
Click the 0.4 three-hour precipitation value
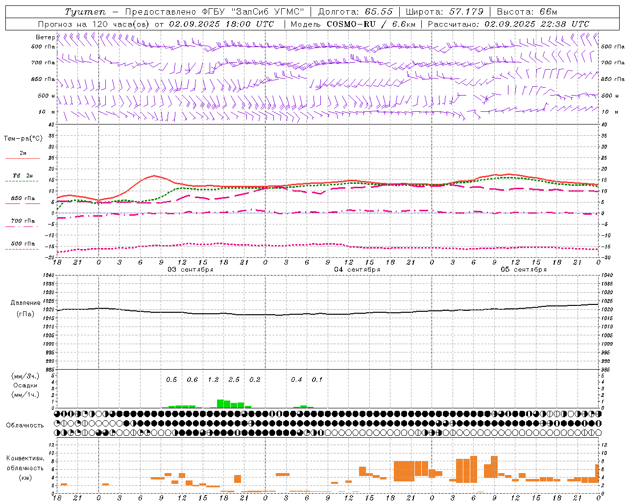click(x=296, y=379)
